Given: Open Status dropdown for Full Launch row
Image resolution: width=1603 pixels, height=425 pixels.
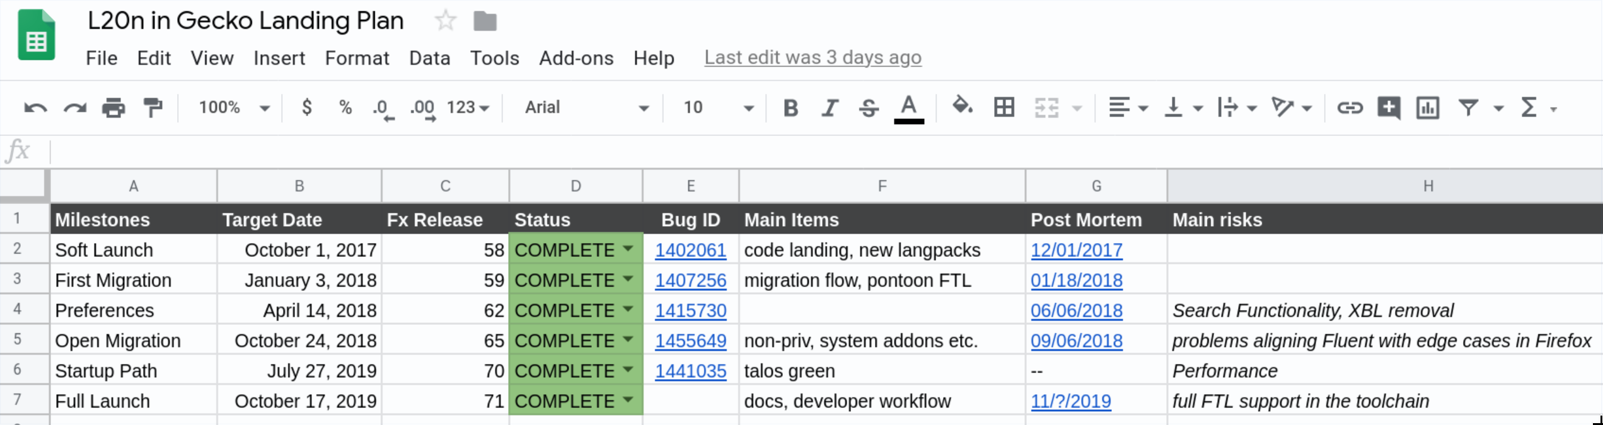Looking at the screenshot, I should pos(628,400).
